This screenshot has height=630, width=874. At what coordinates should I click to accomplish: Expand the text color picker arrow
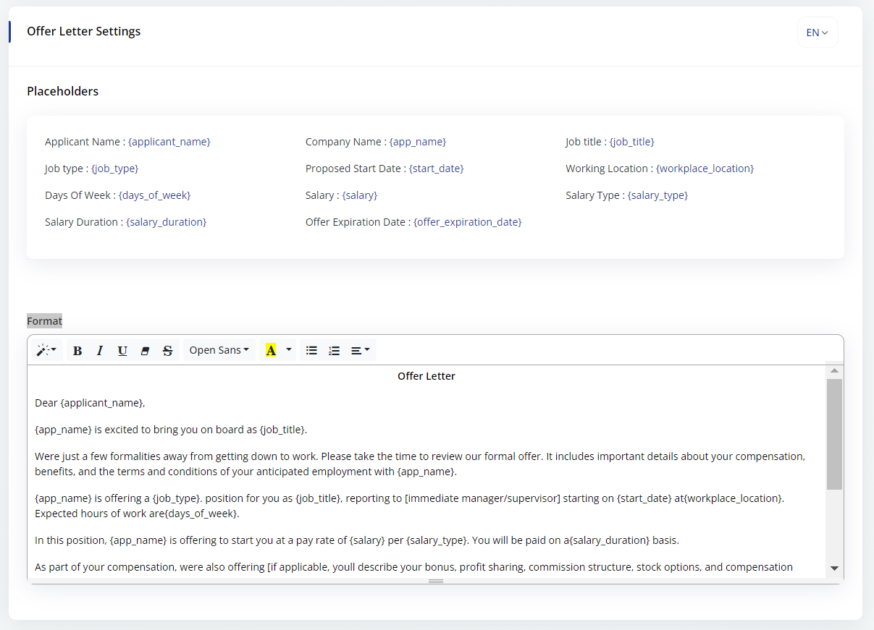click(x=289, y=350)
